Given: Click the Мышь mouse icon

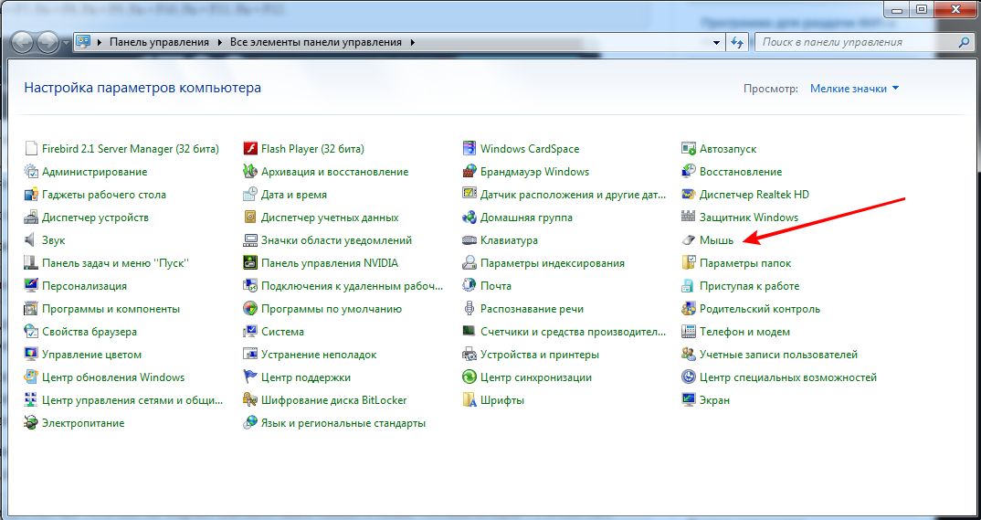Looking at the screenshot, I should 689,240.
